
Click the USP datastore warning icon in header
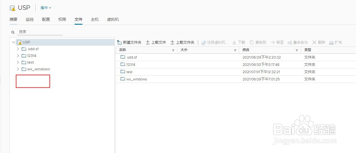(x=12, y=8)
